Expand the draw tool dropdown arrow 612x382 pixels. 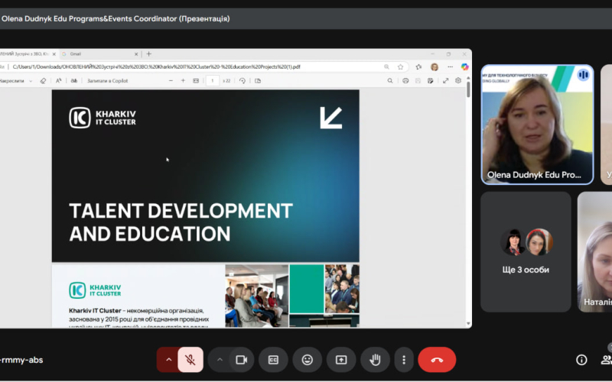pos(31,81)
